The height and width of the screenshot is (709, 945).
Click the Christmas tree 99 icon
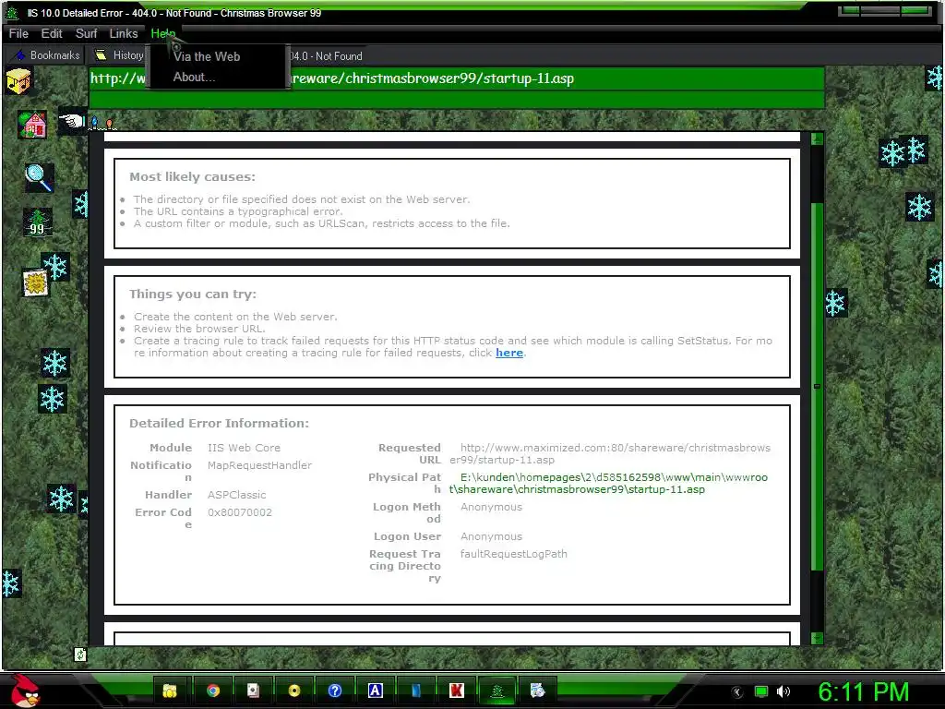click(x=37, y=222)
